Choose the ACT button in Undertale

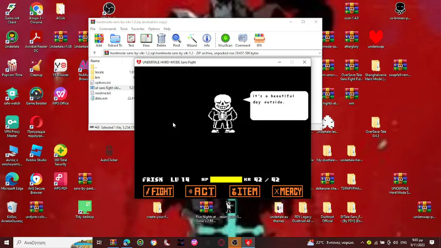tap(201, 192)
